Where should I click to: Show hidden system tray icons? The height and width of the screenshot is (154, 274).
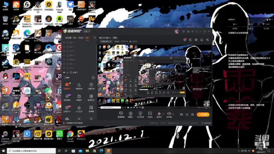pos(239,151)
